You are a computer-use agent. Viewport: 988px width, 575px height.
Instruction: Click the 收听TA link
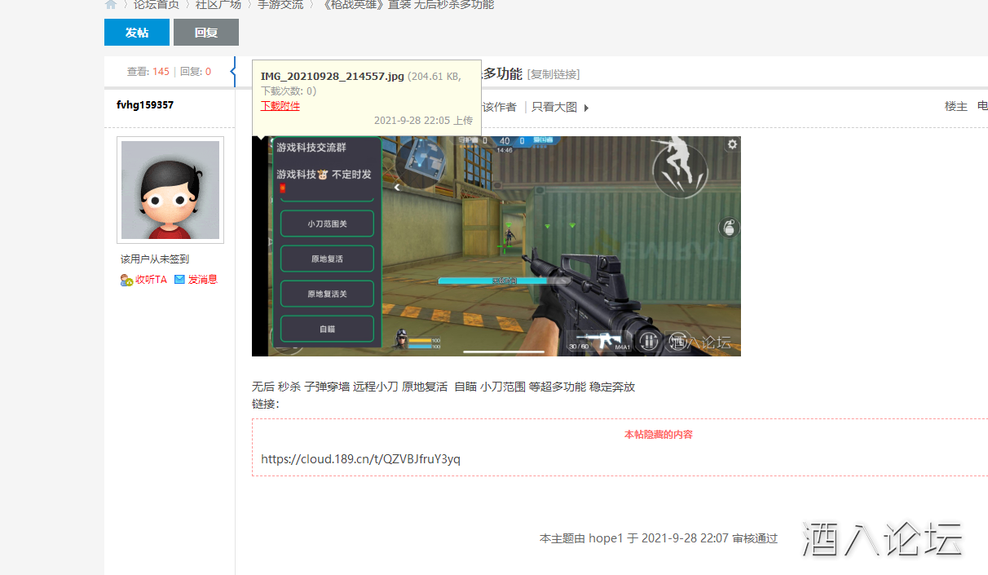point(151,280)
